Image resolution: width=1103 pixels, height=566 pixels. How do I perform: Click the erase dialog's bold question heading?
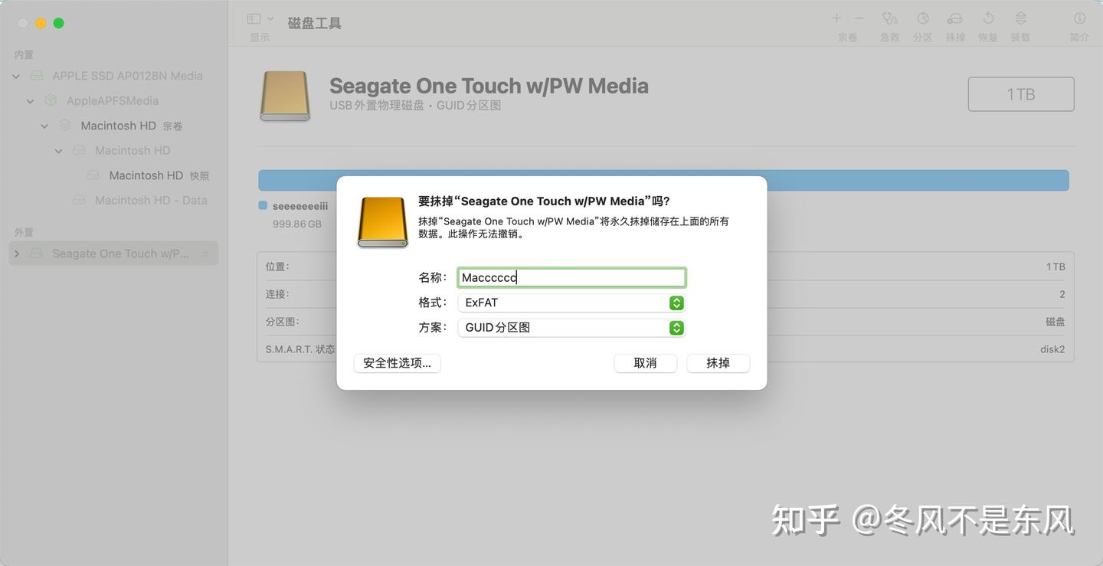[x=544, y=201]
